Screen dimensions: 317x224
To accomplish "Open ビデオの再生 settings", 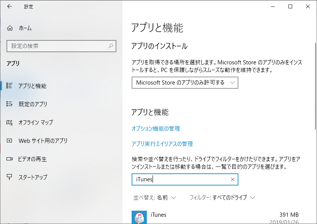I will coord(61,159).
